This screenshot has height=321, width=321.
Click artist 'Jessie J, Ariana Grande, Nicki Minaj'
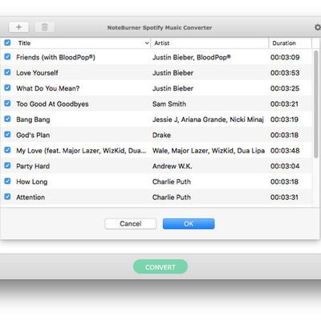208,120
